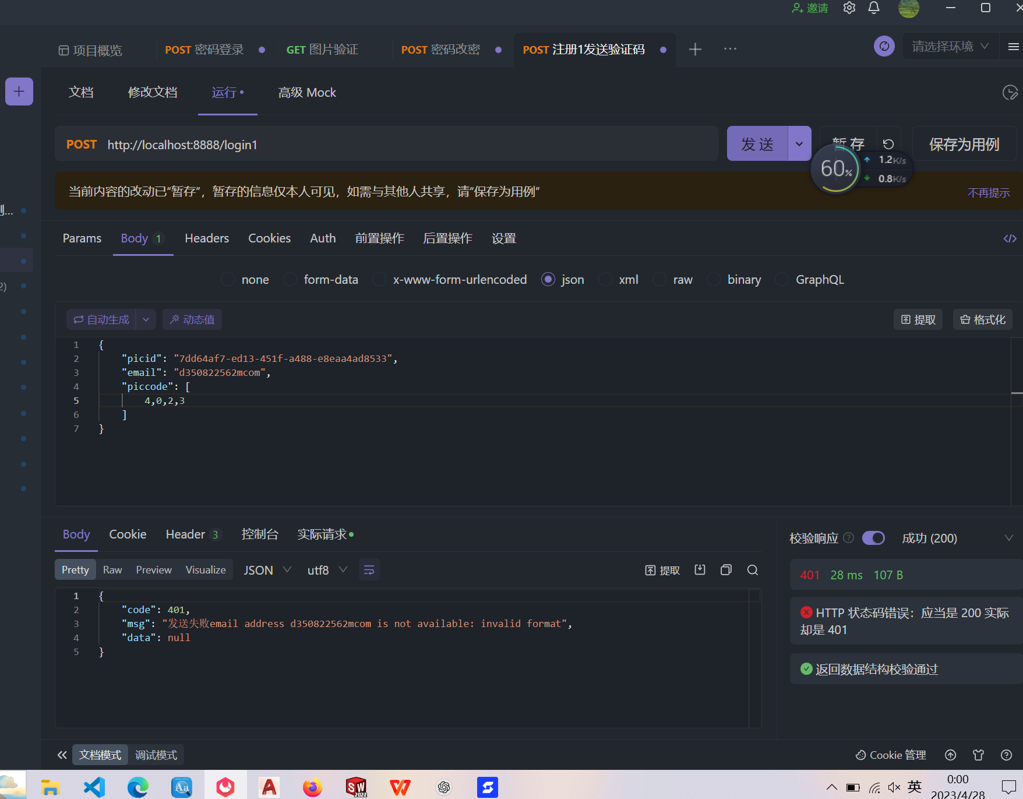Screen dimensions: 1023x799
Task: Open the response Cookie tab
Action: 128,534
